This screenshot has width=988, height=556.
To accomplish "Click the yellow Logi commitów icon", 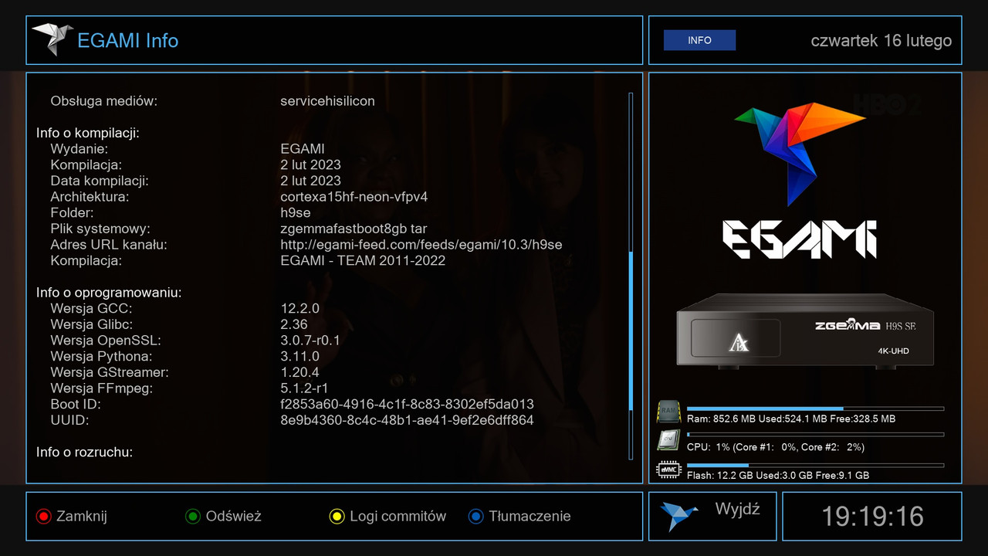I will point(337,517).
